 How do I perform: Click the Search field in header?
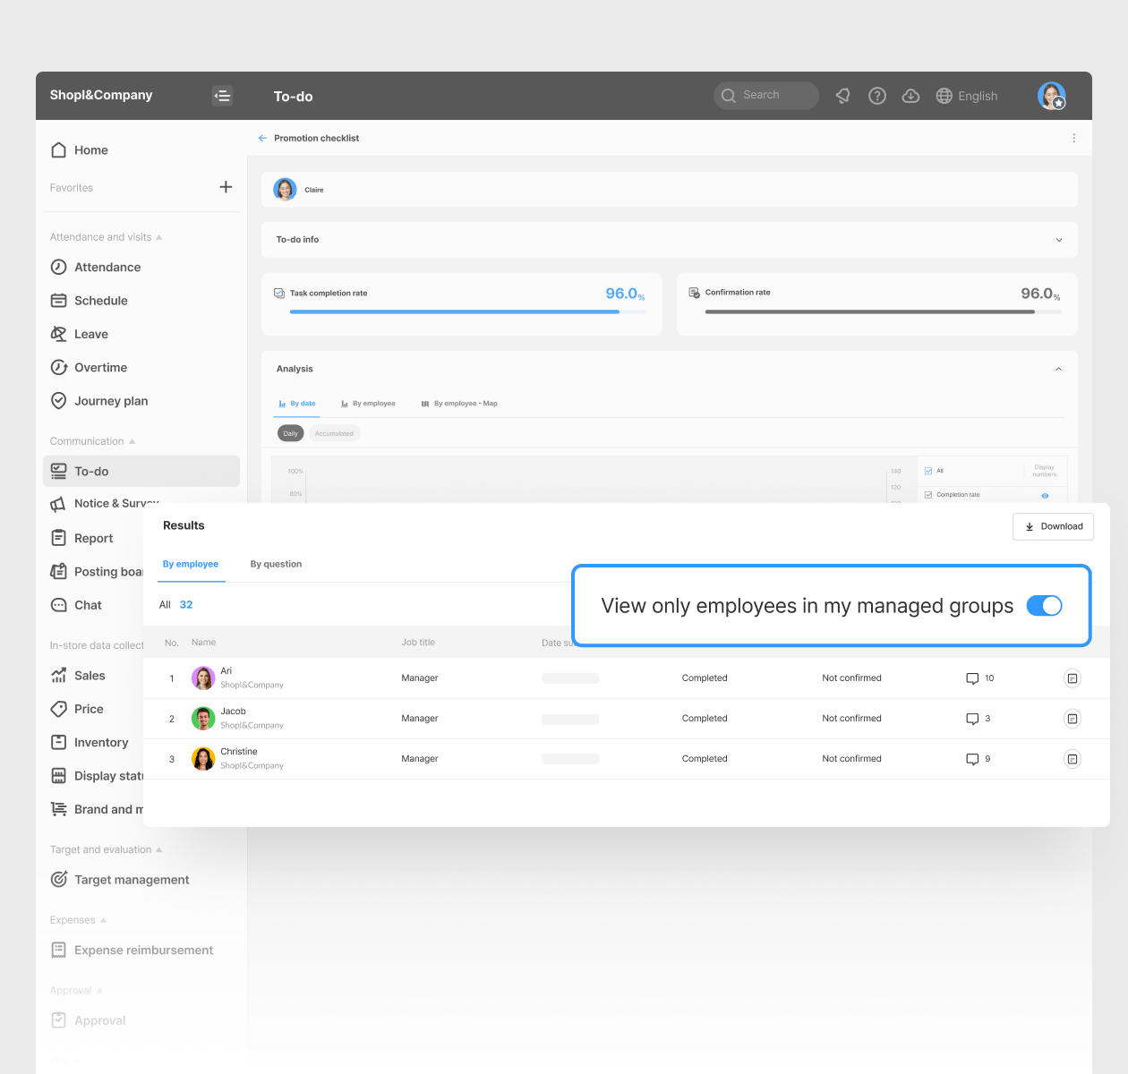766,96
